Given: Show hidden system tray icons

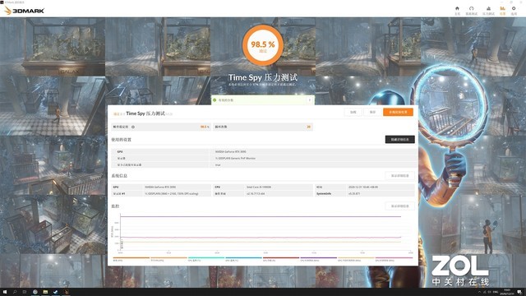Looking at the screenshot, I should click(x=479, y=292).
